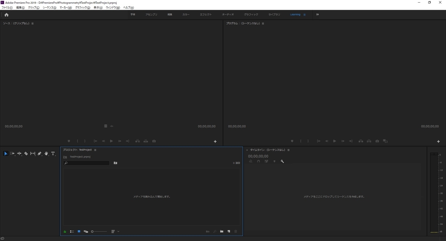Click the New Item icon in Project panel
446x241 pixels.
click(229, 231)
